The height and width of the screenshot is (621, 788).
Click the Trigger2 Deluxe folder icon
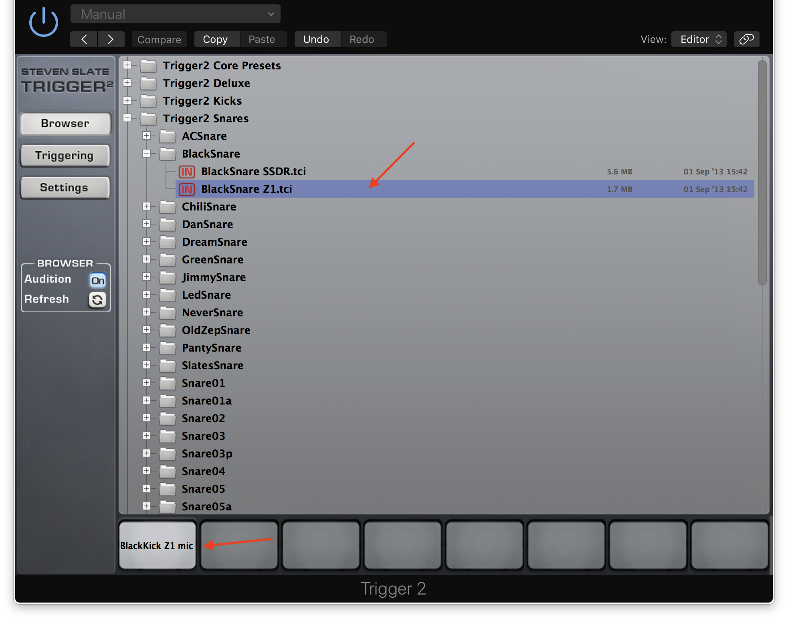point(148,83)
